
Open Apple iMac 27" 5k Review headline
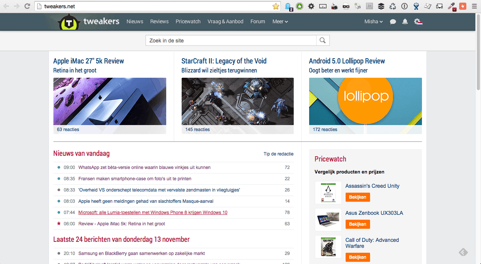click(x=88, y=61)
